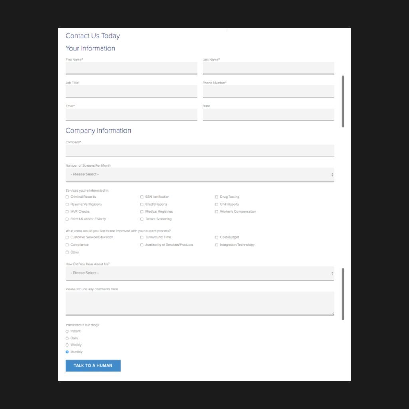The image size is (409, 409).
Task: Choose the Daily blog radio option
Action: click(x=67, y=338)
